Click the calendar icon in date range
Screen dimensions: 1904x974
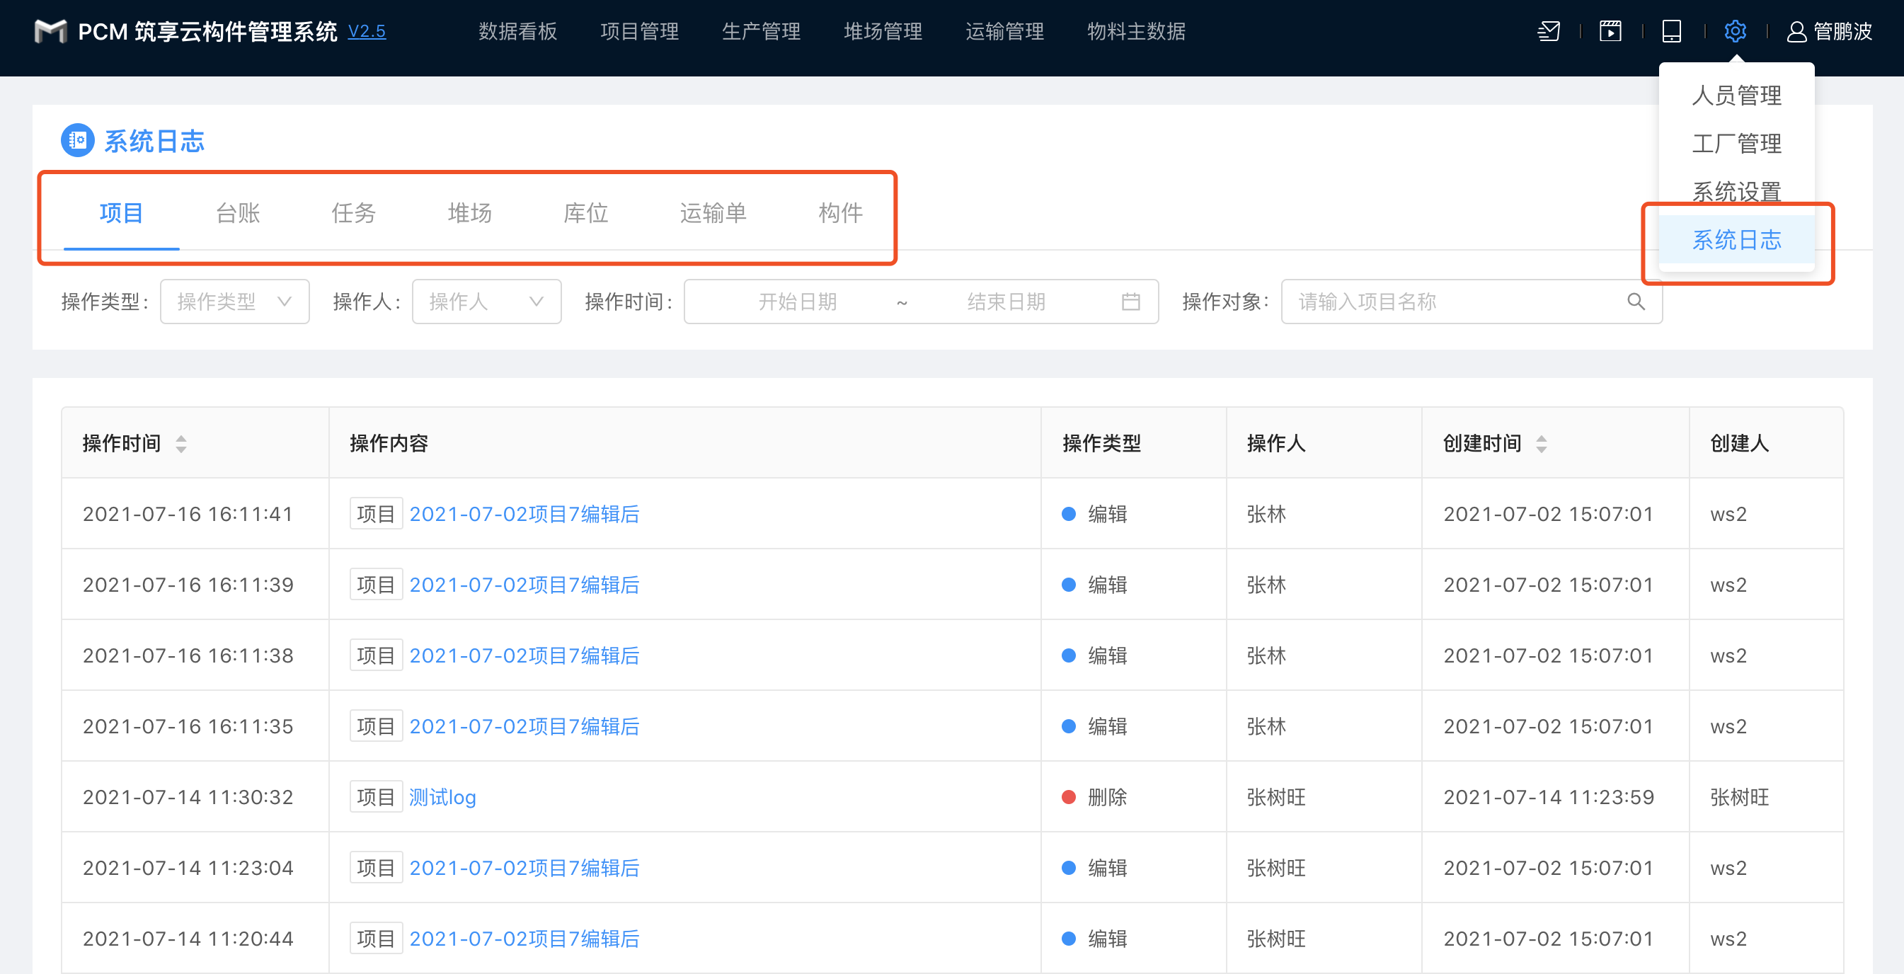tap(1130, 302)
